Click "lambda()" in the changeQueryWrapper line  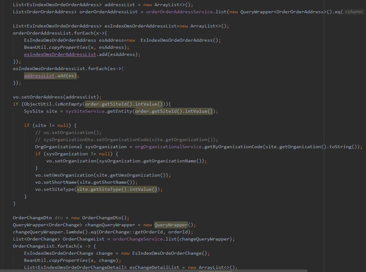[x=76, y=232]
